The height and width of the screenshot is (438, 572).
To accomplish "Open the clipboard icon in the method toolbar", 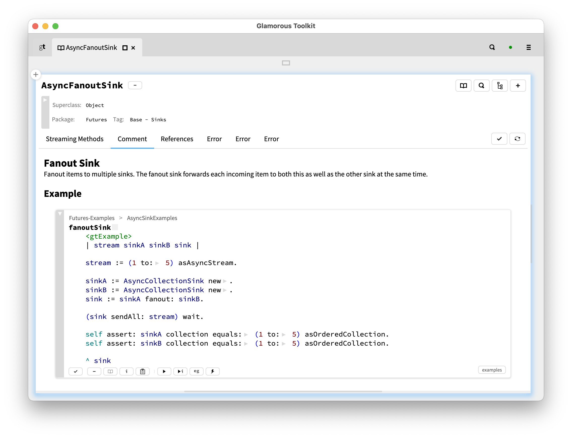I will pyautogui.click(x=142, y=371).
